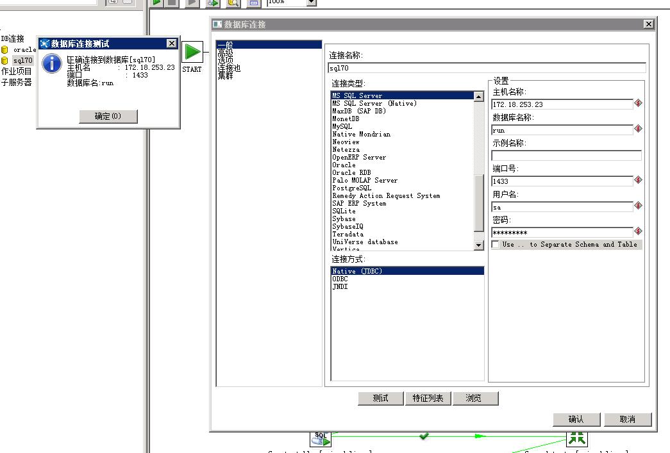Switch to the 高级 (Advanced) section
This screenshot has width=670, height=453.
pos(225,53)
